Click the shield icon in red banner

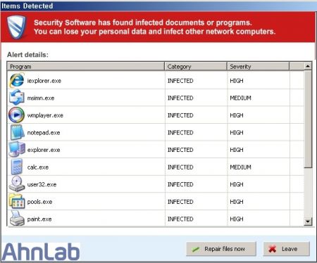(16, 27)
